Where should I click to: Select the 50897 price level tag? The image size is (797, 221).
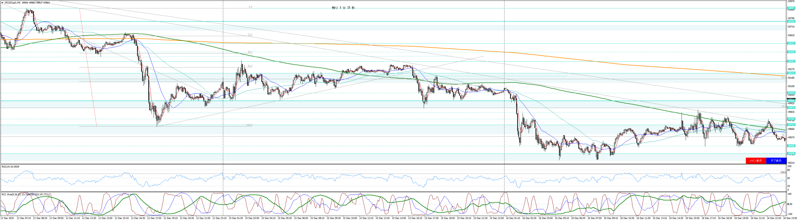791,8
